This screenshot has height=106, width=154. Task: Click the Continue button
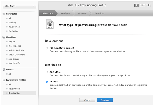point(105,100)
